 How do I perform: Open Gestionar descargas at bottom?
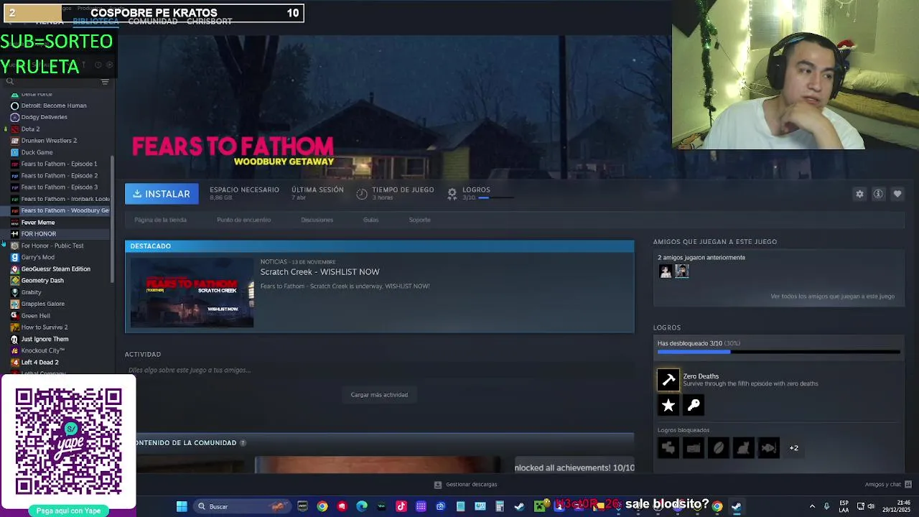pyautogui.click(x=465, y=485)
